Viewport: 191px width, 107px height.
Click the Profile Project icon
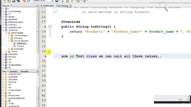(x=84, y=1)
